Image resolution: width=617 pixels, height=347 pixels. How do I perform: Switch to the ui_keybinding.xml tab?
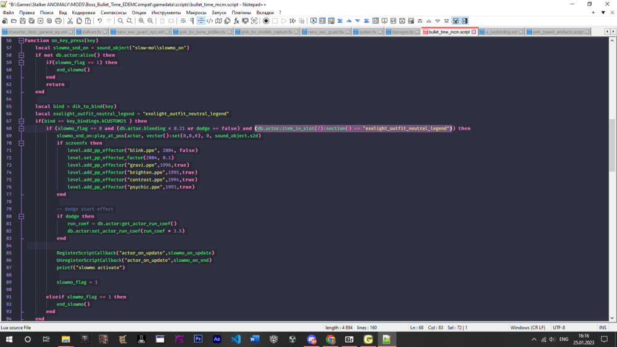click(x=501, y=32)
